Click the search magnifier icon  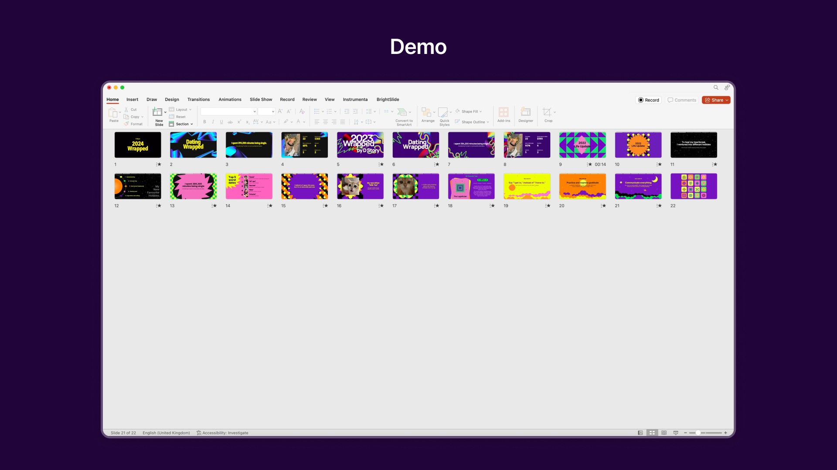[716, 87]
